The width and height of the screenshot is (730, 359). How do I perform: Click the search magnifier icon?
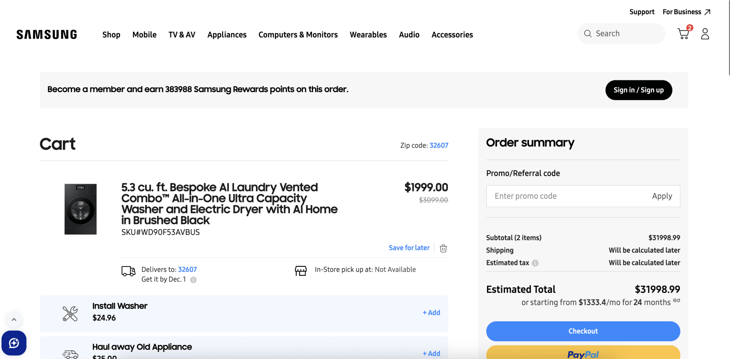click(588, 33)
